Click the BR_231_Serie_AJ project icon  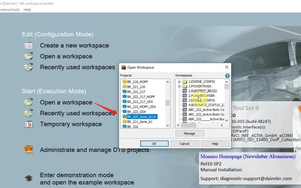pyautogui.click(x=125, y=121)
